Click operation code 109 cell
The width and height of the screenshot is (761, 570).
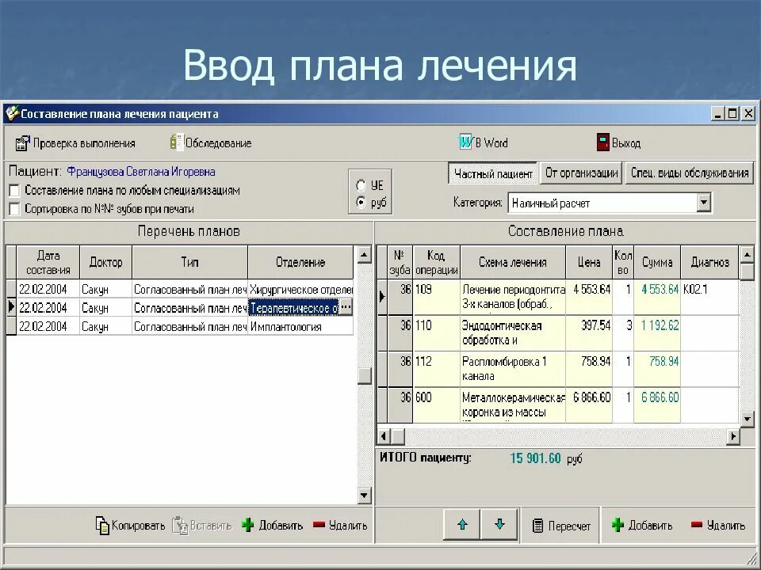pos(436,297)
